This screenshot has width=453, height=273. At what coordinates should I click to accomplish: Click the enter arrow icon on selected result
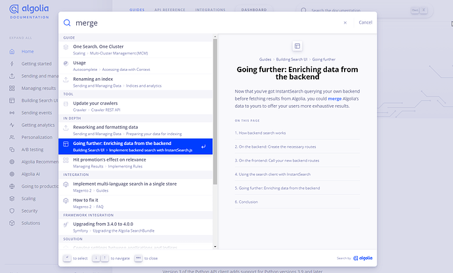[x=204, y=146]
